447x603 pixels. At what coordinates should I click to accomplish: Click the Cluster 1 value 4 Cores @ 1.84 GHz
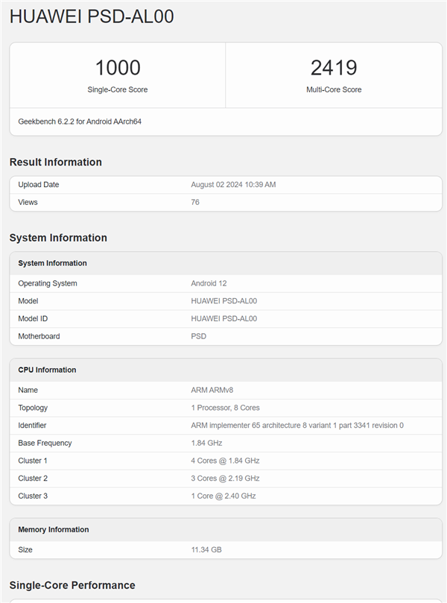[225, 461]
